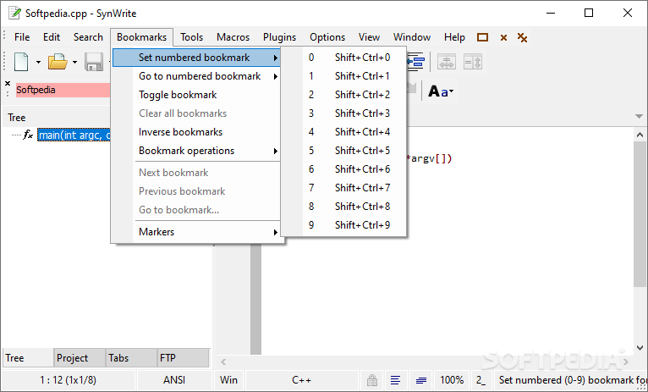Click the vertical sync scroll toolbar icon
Screen dimensions: 648x392
pos(473,62)
